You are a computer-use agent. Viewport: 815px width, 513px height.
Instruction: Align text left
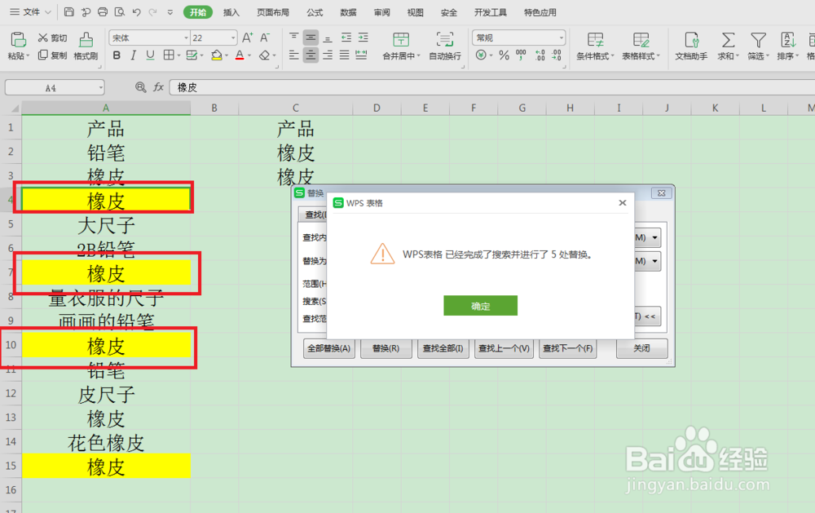(293, 55)
